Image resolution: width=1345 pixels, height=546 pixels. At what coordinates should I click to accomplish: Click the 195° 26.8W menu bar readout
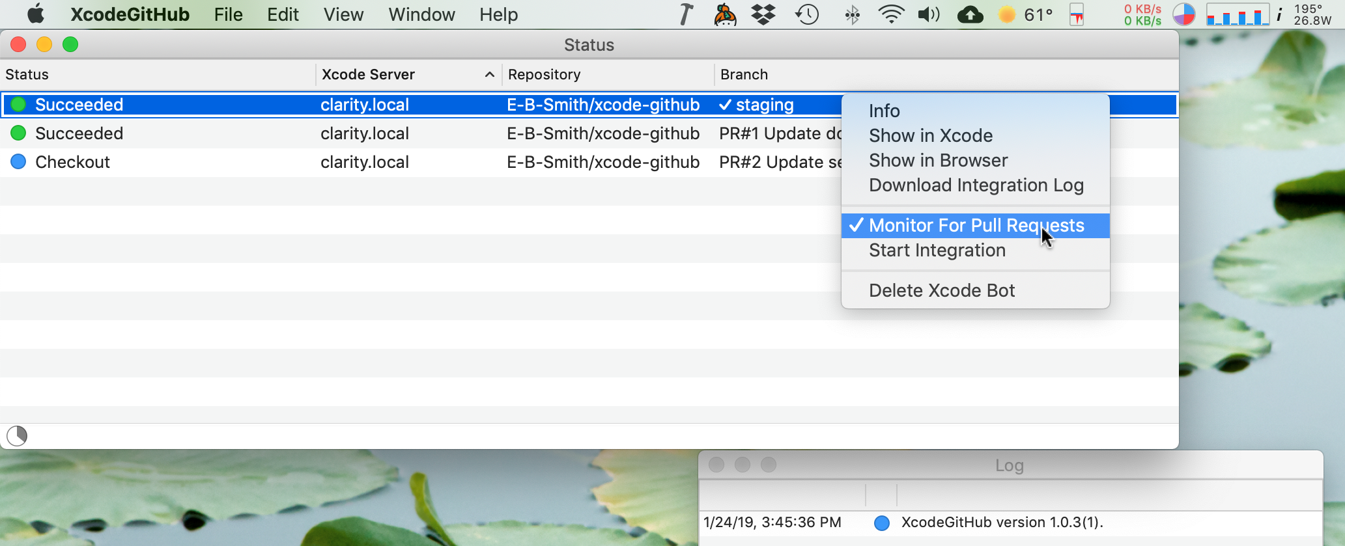[x=1312, y=14]
